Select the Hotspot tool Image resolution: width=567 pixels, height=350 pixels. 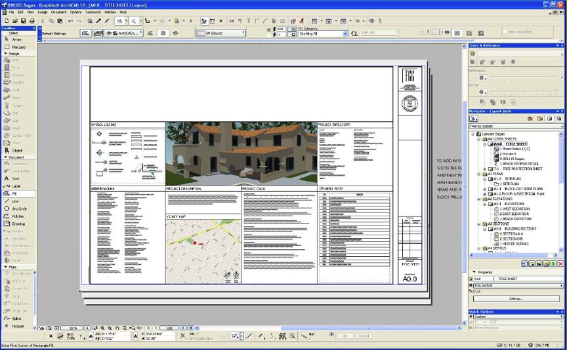point(17,326)
